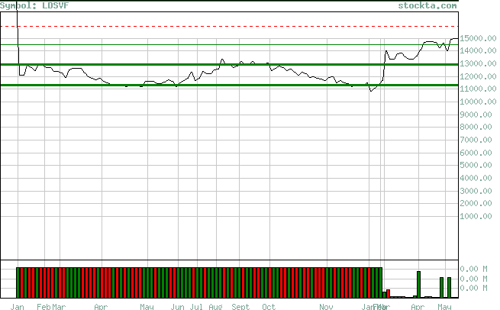Click the 1000.00 price axis label
The height and width of the screenshot is (310, 500).
pos(476,216)
